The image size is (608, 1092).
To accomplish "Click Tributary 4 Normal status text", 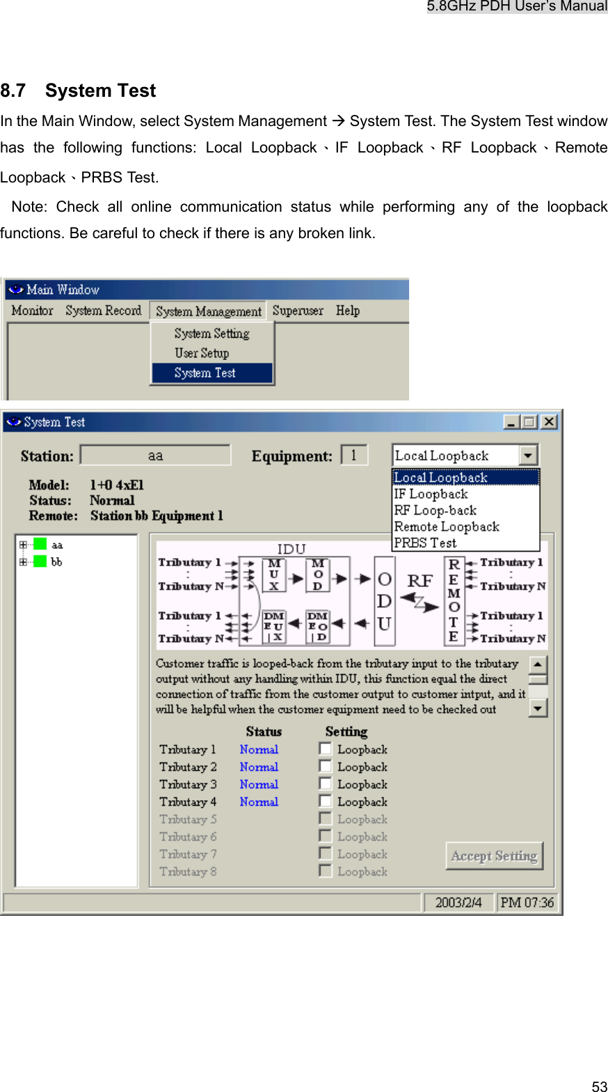I will pyautogui.click(x=259, y=802).
